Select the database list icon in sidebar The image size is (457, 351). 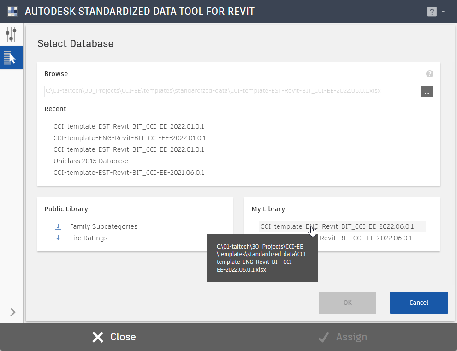(x=11, y=58)
